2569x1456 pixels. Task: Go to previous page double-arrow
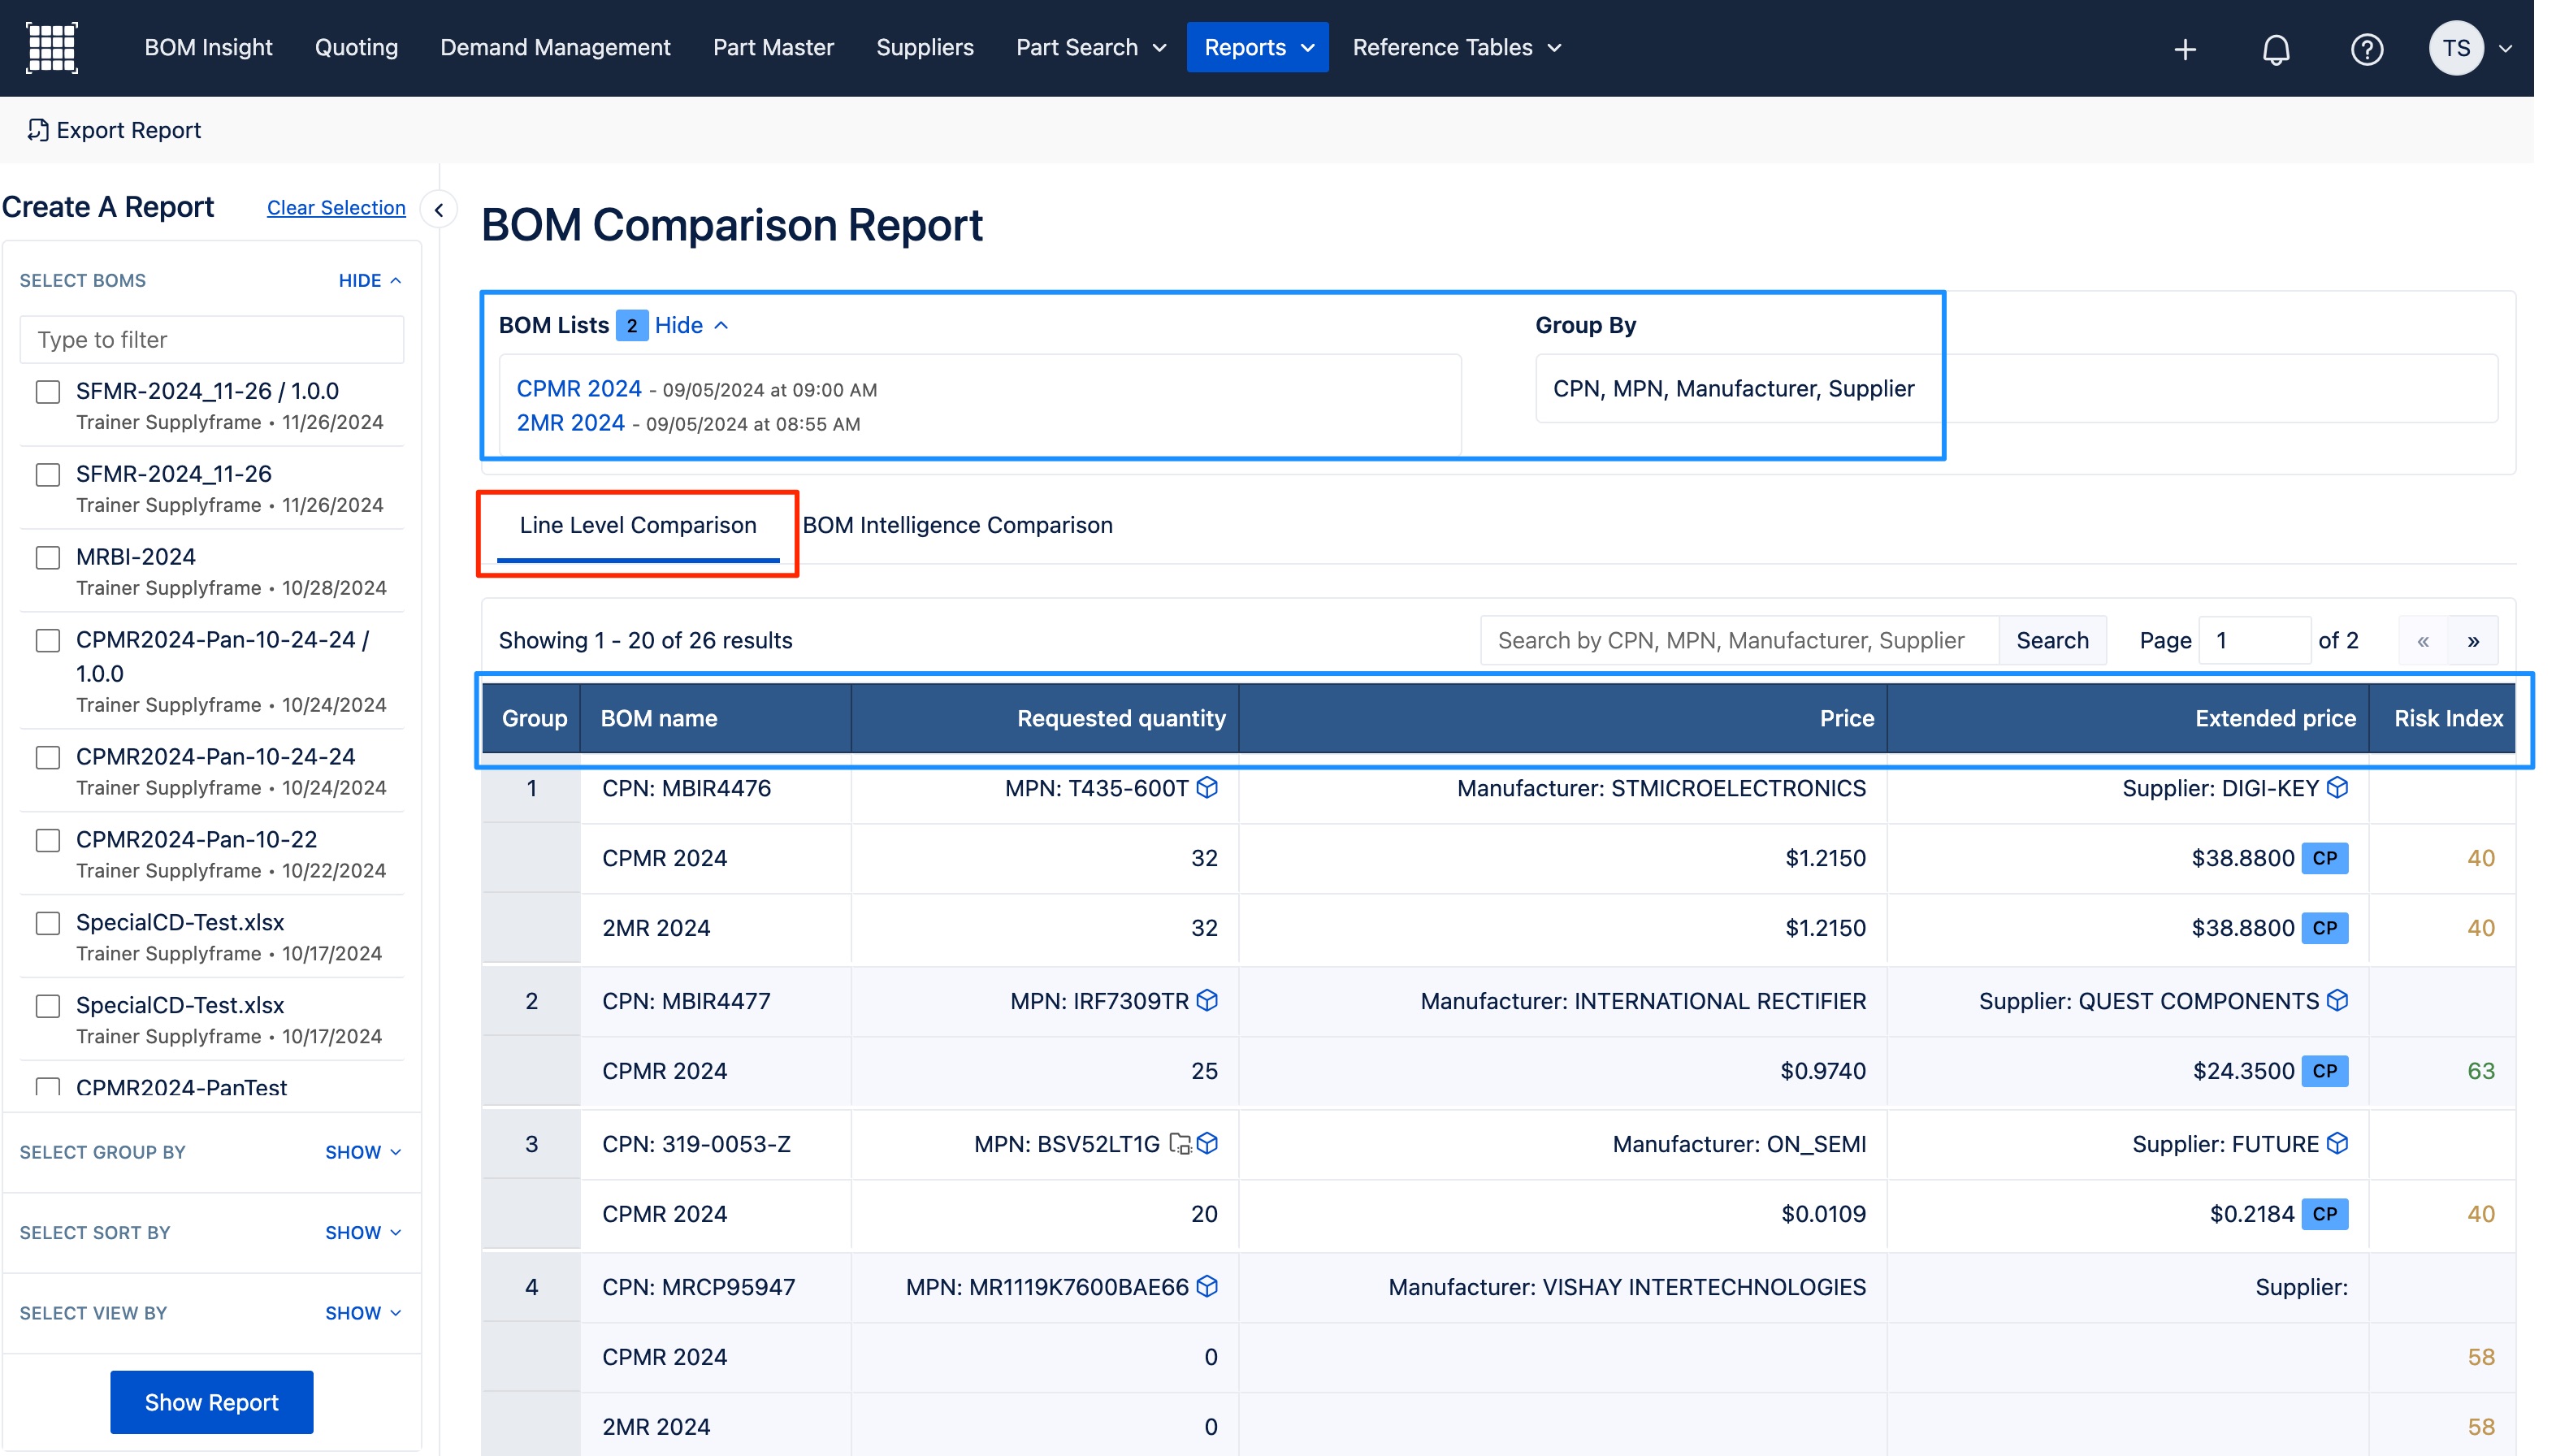click(x=2423, y=641)
